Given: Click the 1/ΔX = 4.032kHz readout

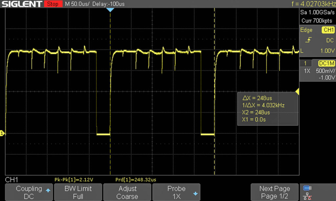Looking at the screenshot, I should [x=263, y=105].
